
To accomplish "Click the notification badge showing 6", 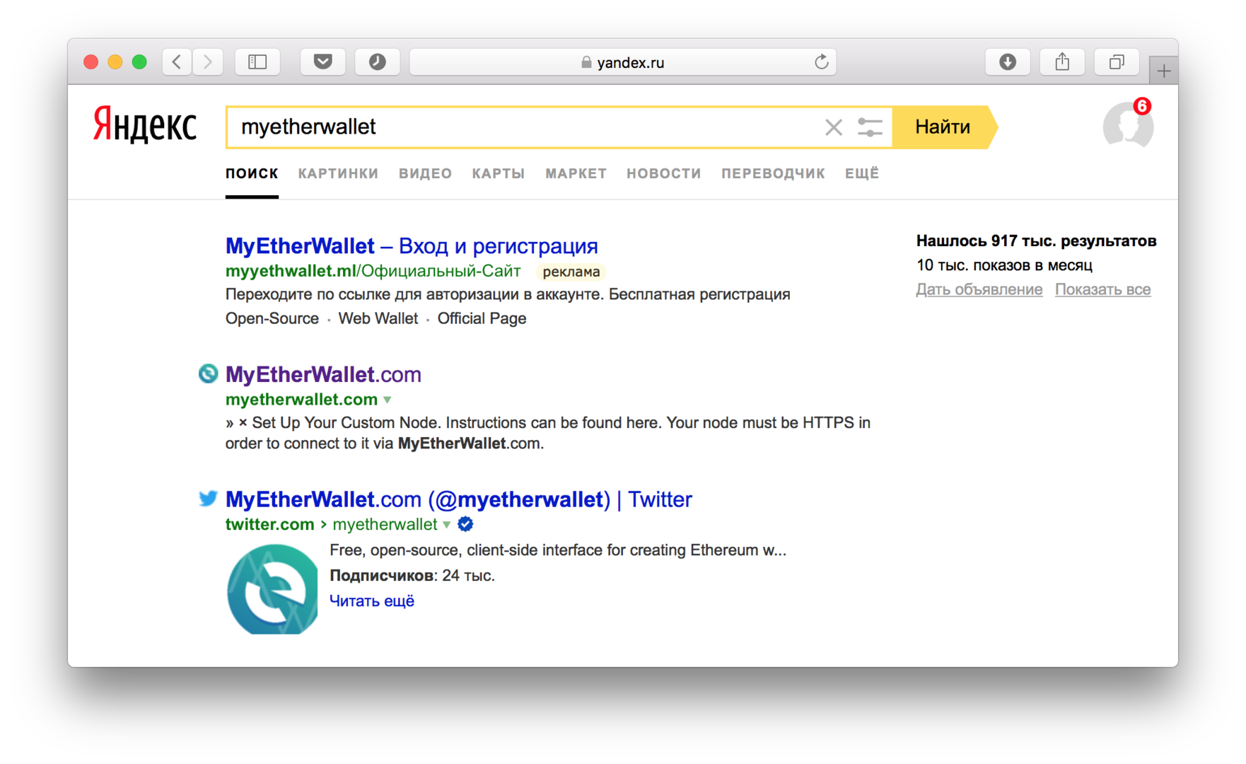I will (1141, 106).
